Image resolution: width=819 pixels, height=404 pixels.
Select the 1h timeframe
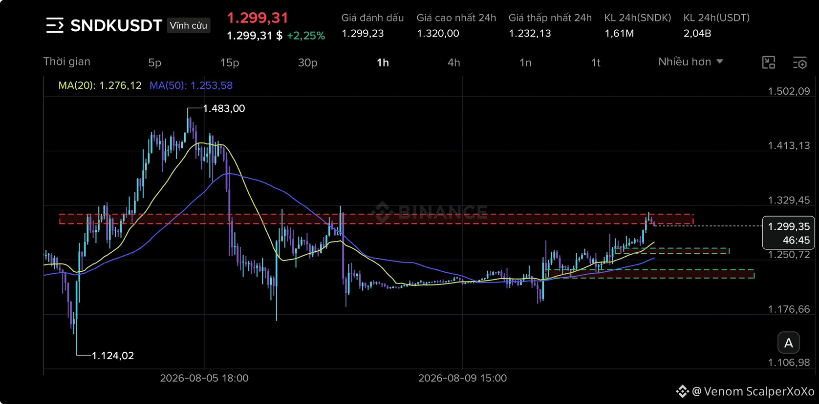coord(383,62)
